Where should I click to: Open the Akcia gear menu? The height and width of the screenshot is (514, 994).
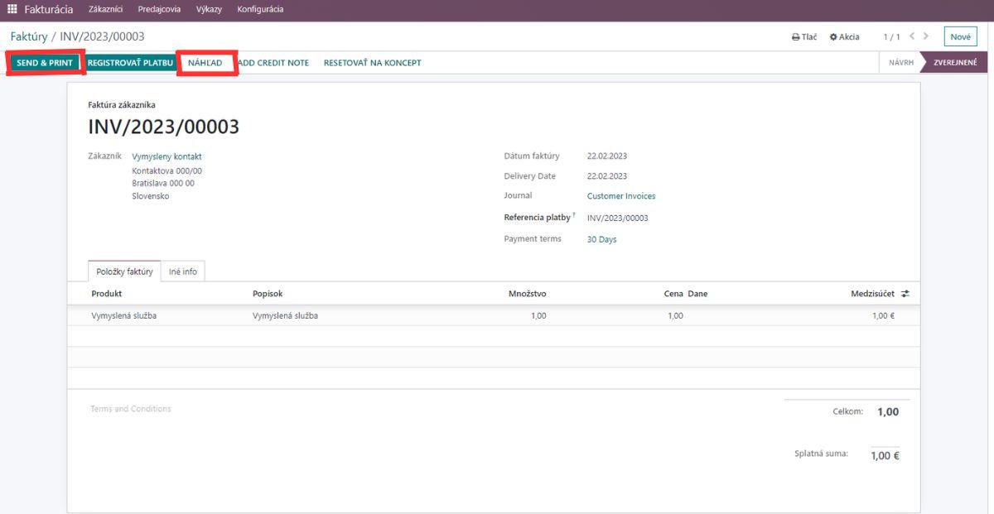[844, 37]
